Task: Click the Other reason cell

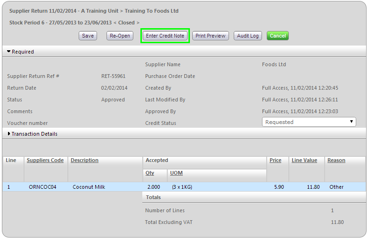Action: coord(336,187)
